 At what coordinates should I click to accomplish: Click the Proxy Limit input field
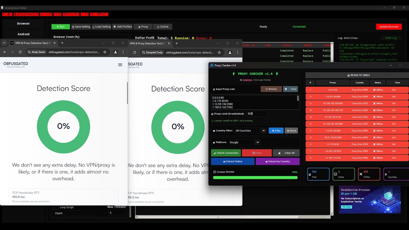pos(257,114)
